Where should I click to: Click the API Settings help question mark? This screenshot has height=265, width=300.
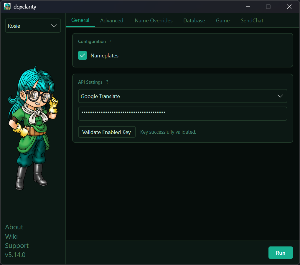click(107, 82)
